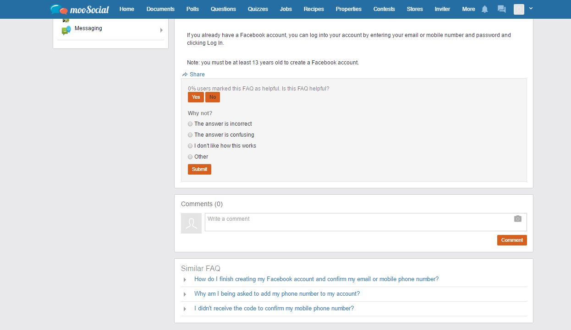This screenshot has height=330, width=571.
Task: Click the 'Similar FAQ' heading
Action: click(201, 269)
